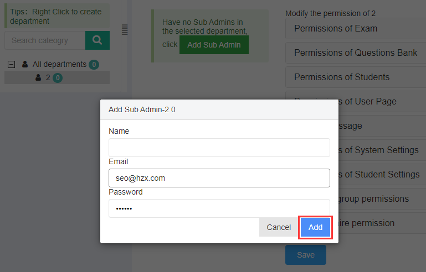The width and height of the screenshot is (426, 272).
Task: Click the Email field containing seo@hzx.com
Action: (219, 178)
